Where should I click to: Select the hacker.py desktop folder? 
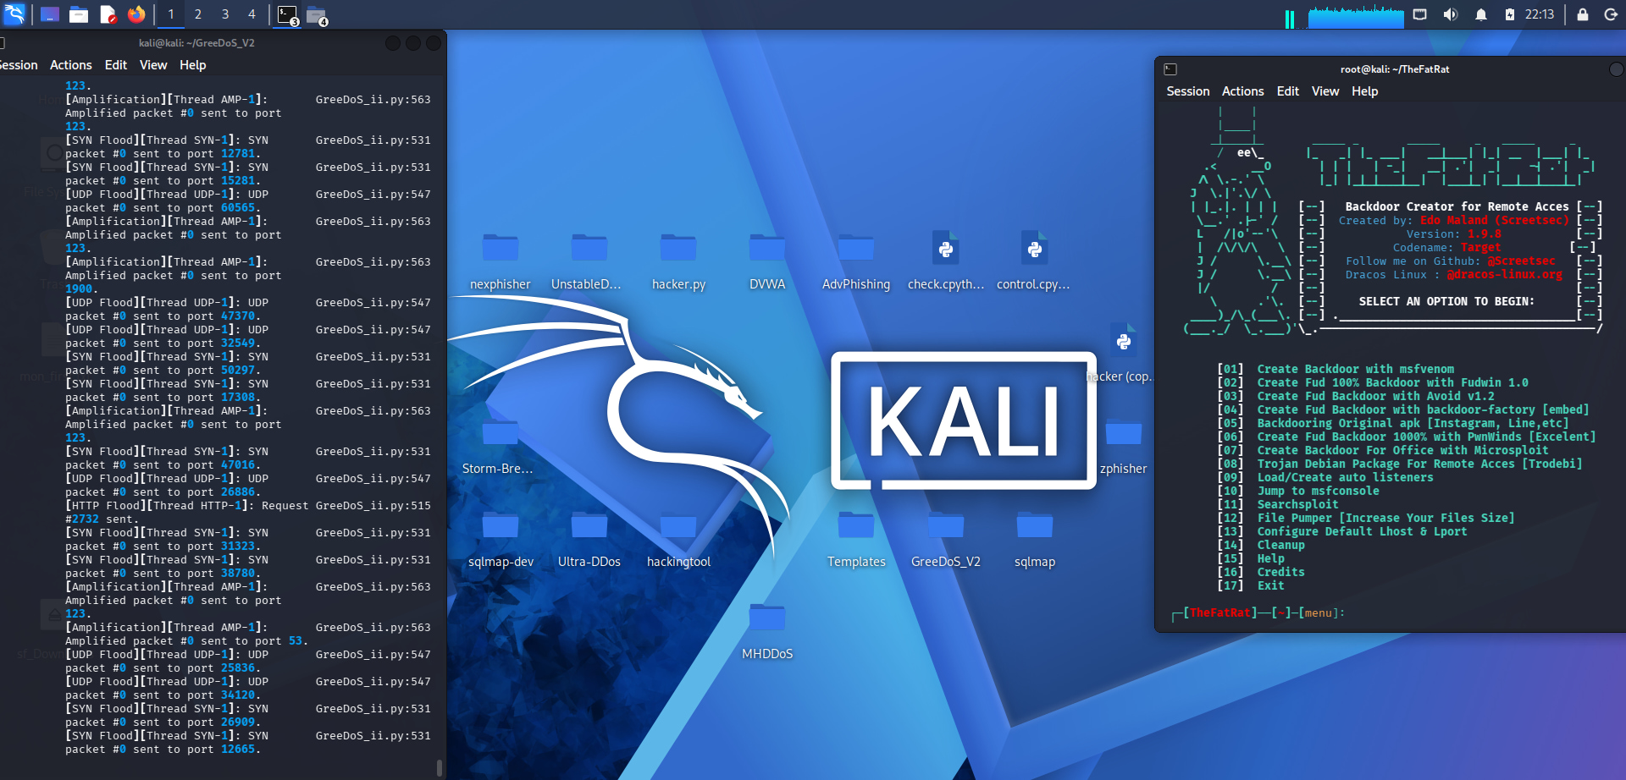click(x=678, y=261)
